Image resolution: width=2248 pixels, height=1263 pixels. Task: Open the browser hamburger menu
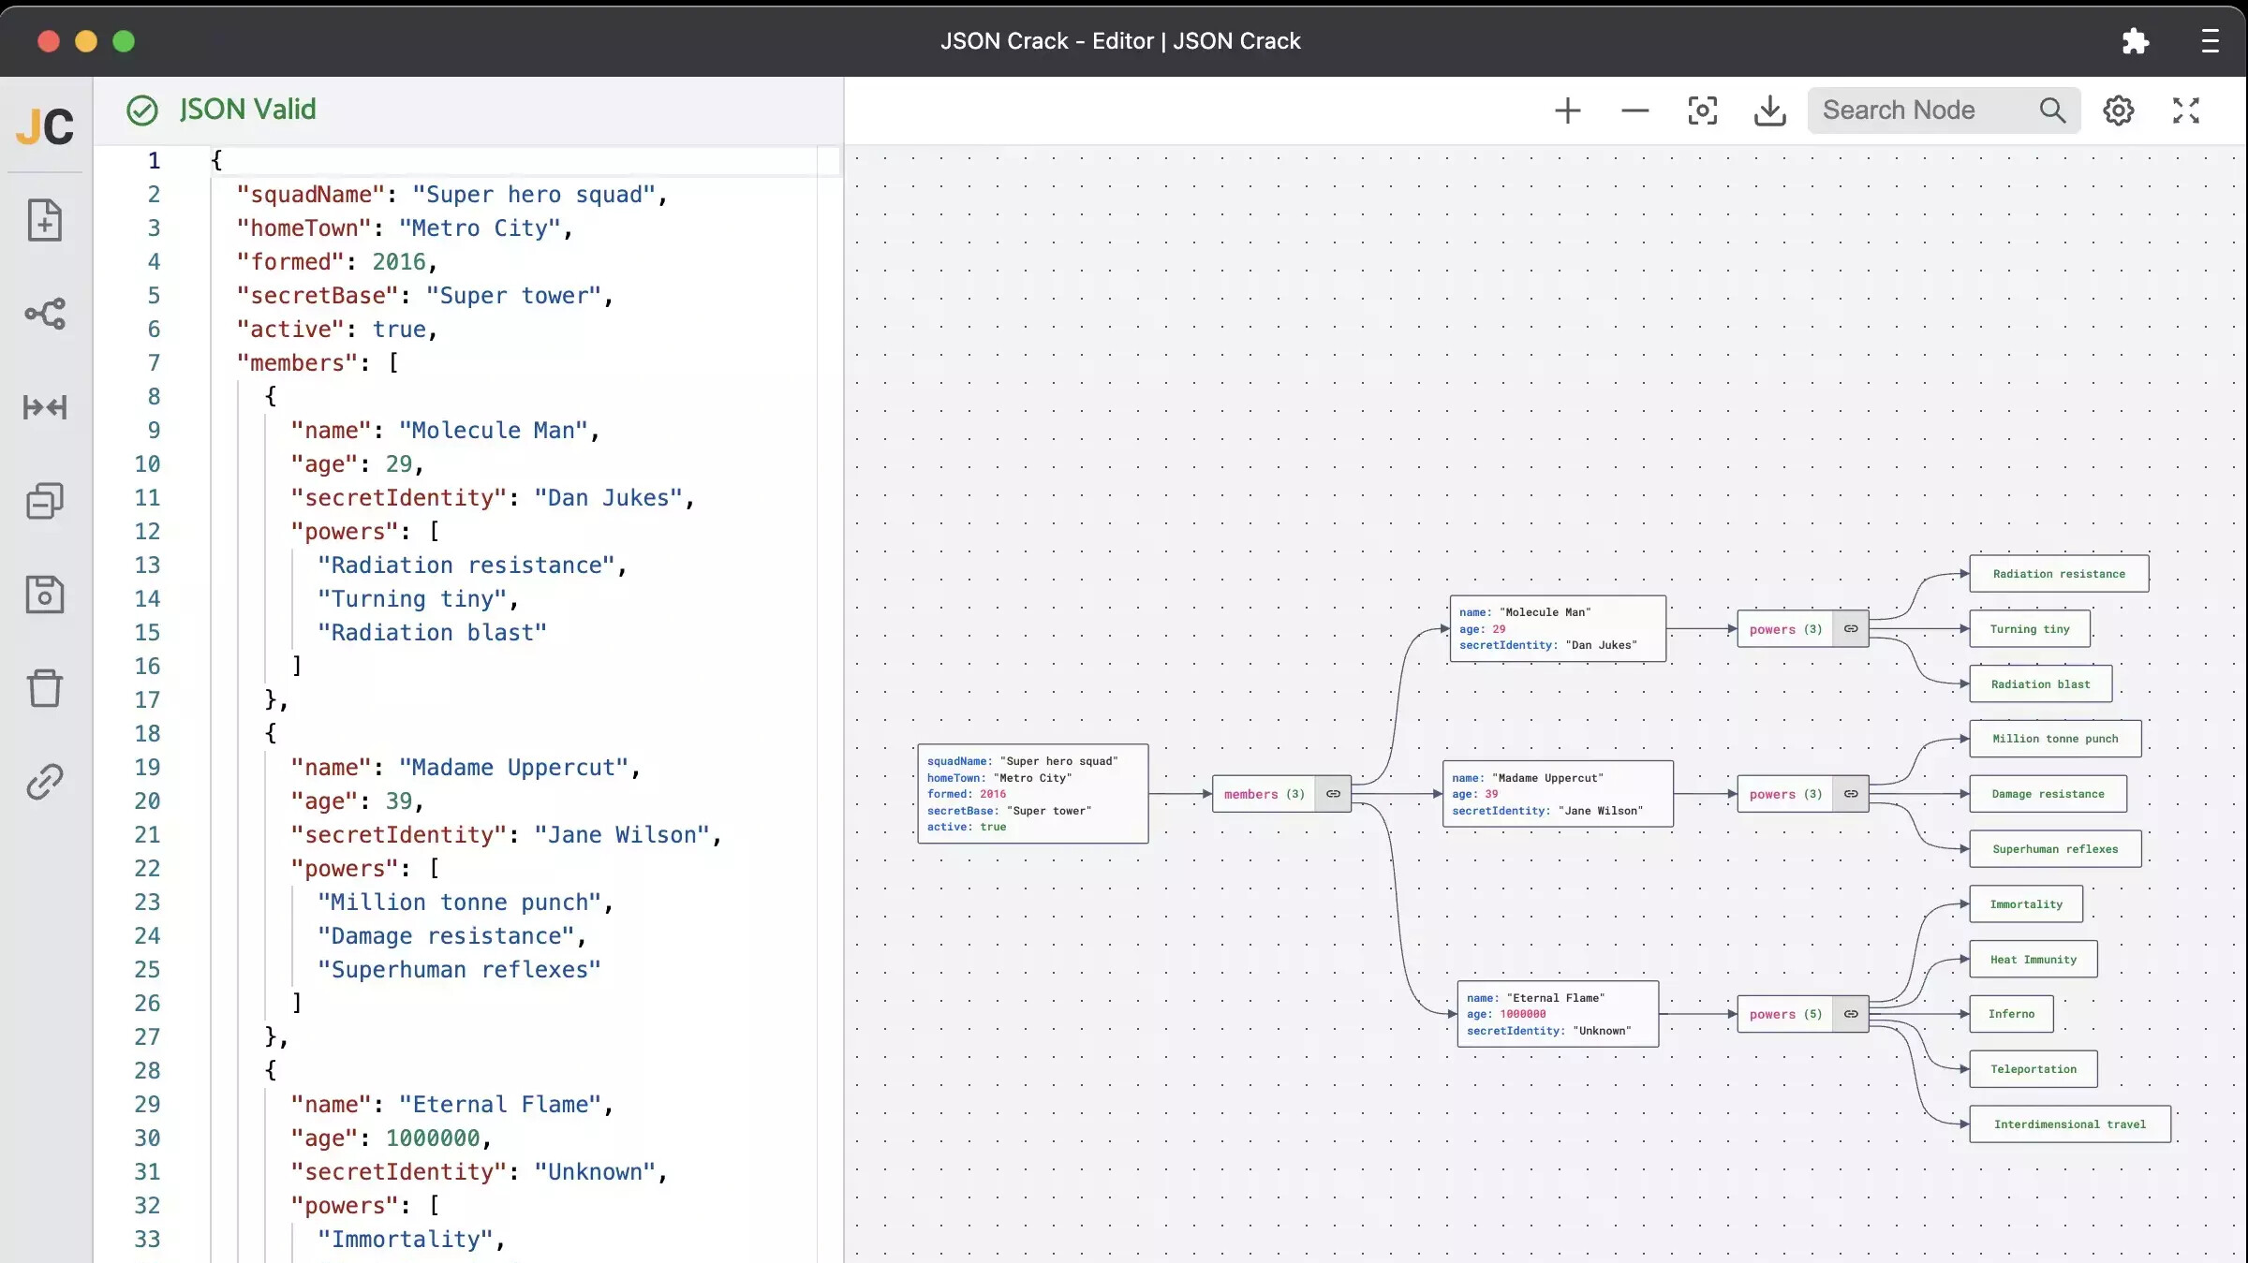pos(2210,40)
